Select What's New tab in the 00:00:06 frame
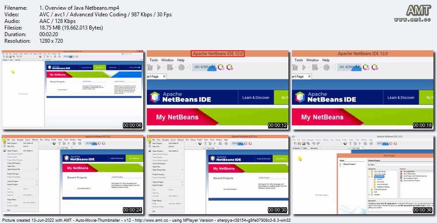 click(x=113, y=67)
